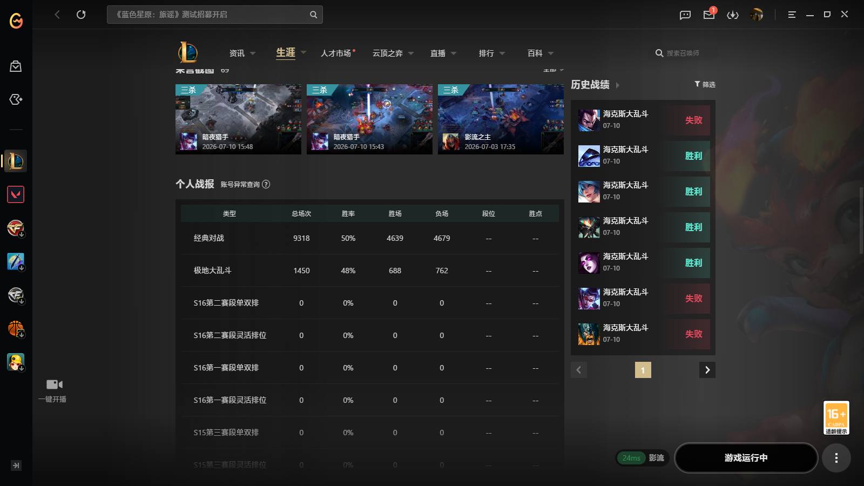Select the S16第一赛段灵活排位 row
The height and width of the screenshot is (486, 864).
point(370,400)
